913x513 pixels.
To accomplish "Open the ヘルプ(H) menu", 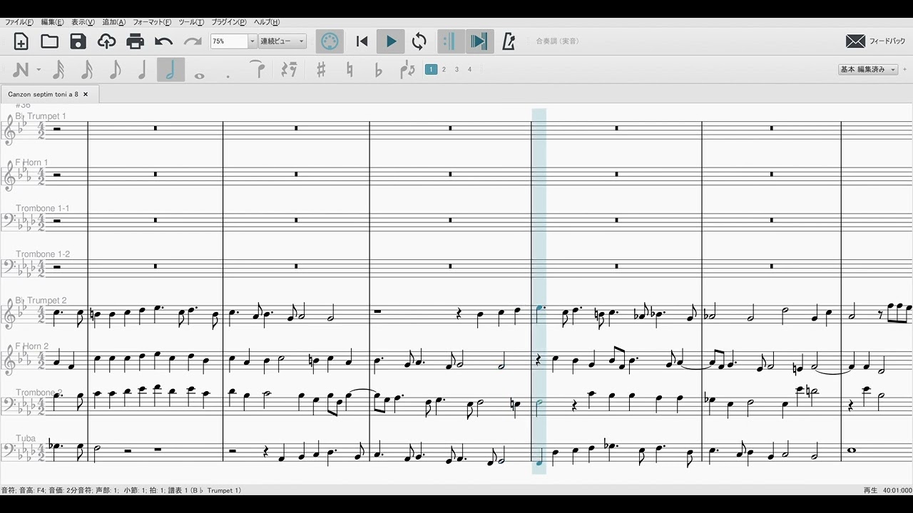I will 267,22.
